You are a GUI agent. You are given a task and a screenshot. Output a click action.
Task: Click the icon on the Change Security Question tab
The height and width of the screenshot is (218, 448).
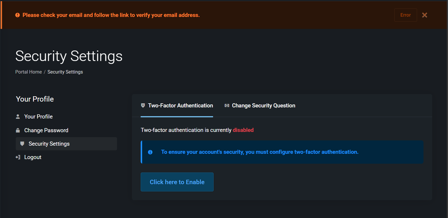227,106
